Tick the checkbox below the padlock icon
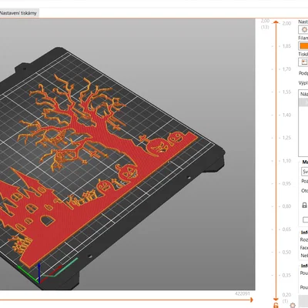This screenshot has height=308, width=308. (x=305, y=219)
